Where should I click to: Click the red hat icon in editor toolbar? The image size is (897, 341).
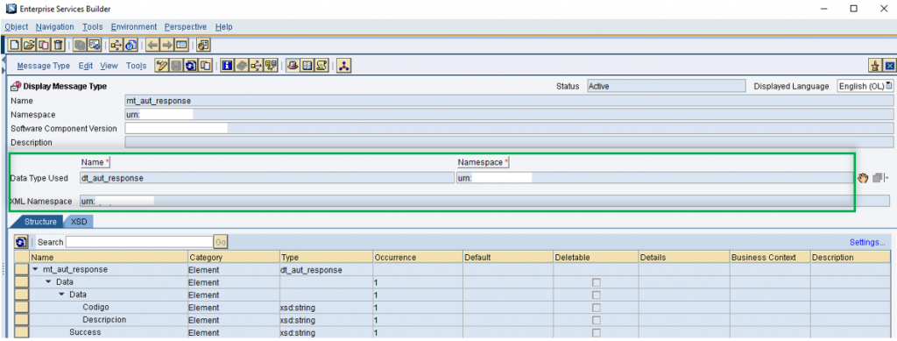(293, 66)
